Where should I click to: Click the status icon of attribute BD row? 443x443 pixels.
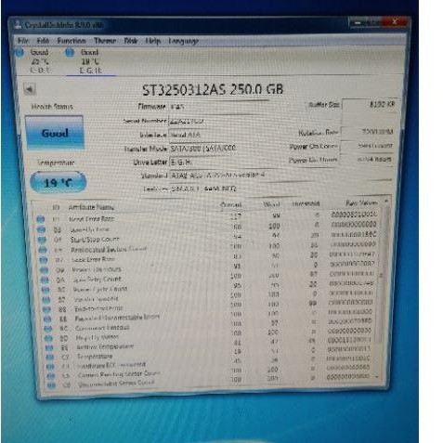click(x=48, y=338)
